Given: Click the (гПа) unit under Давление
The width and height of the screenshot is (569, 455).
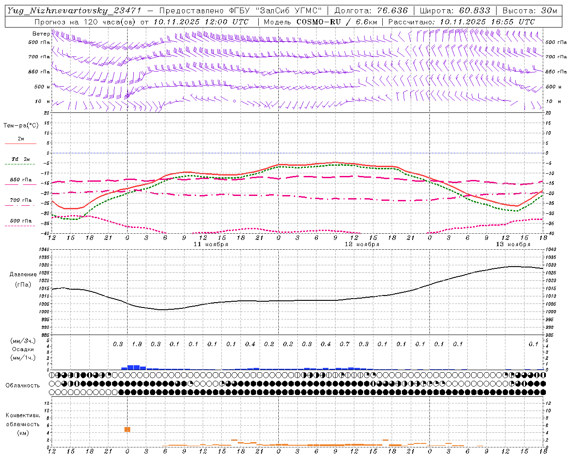Looking at the screenshot, I should pyautogui.click(x=23, y=285).
